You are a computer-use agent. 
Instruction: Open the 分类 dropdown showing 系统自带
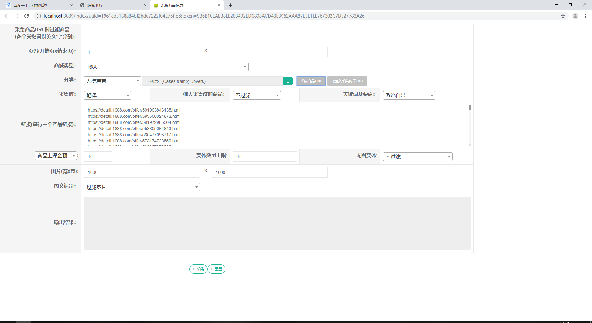[112, 81]
